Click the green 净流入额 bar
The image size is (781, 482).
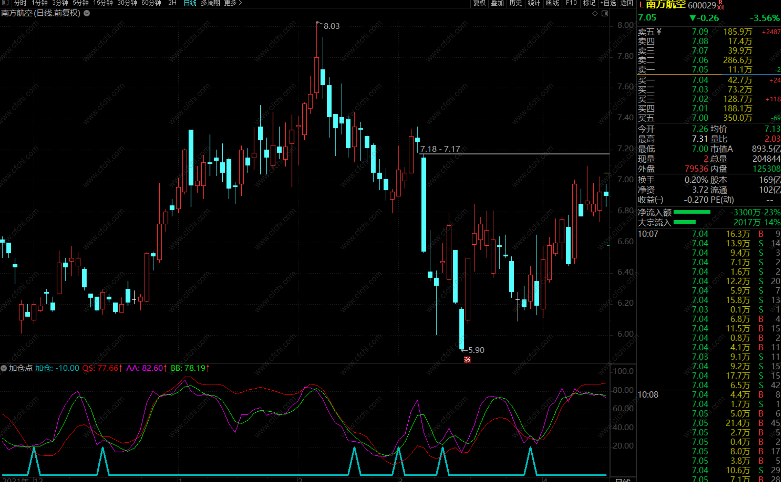point(692,212)
